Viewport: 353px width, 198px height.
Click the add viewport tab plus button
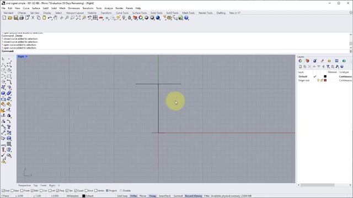coord(59,185)
